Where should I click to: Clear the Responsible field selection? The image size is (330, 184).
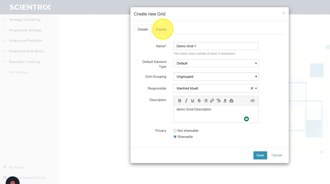[252, 88]
